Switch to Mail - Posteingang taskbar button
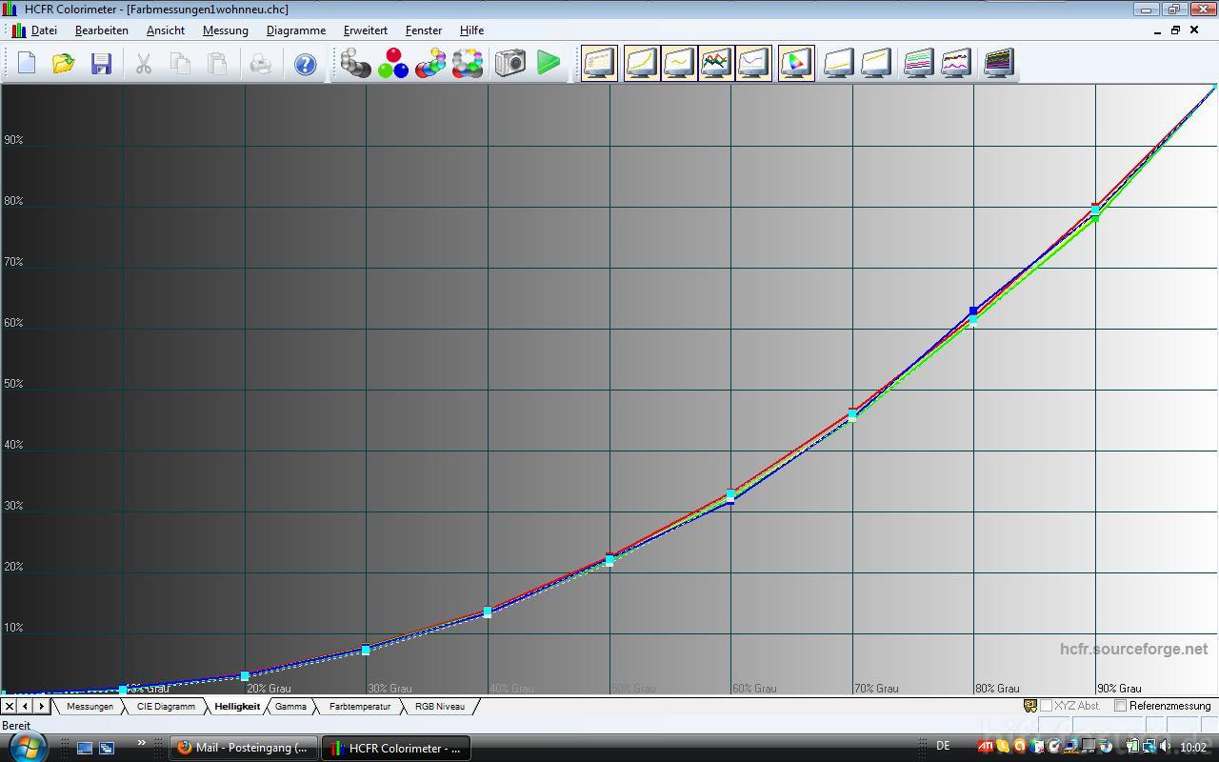 coord(243,748)
